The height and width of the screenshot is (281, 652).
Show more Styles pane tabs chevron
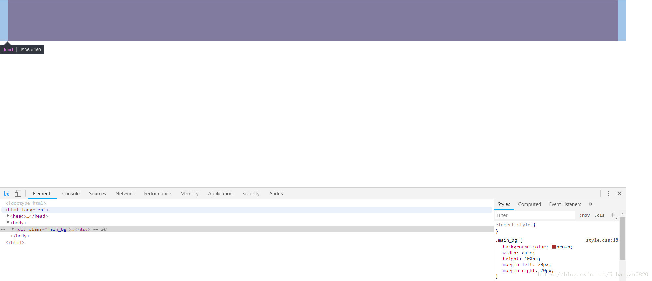click(x=591, y=204)
